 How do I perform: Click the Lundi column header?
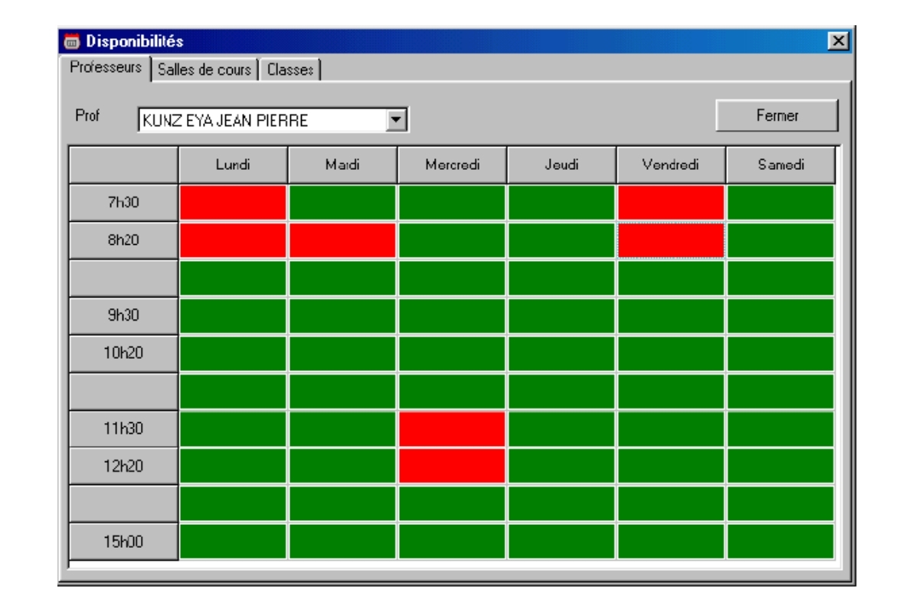(x=233, y=165)
